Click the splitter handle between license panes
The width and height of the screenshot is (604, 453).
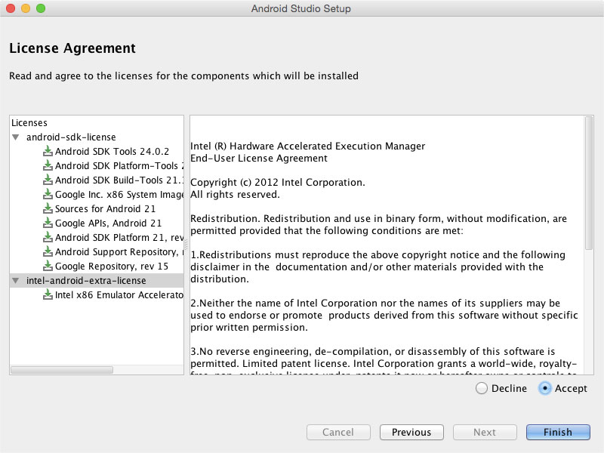(x=186, y=245)
